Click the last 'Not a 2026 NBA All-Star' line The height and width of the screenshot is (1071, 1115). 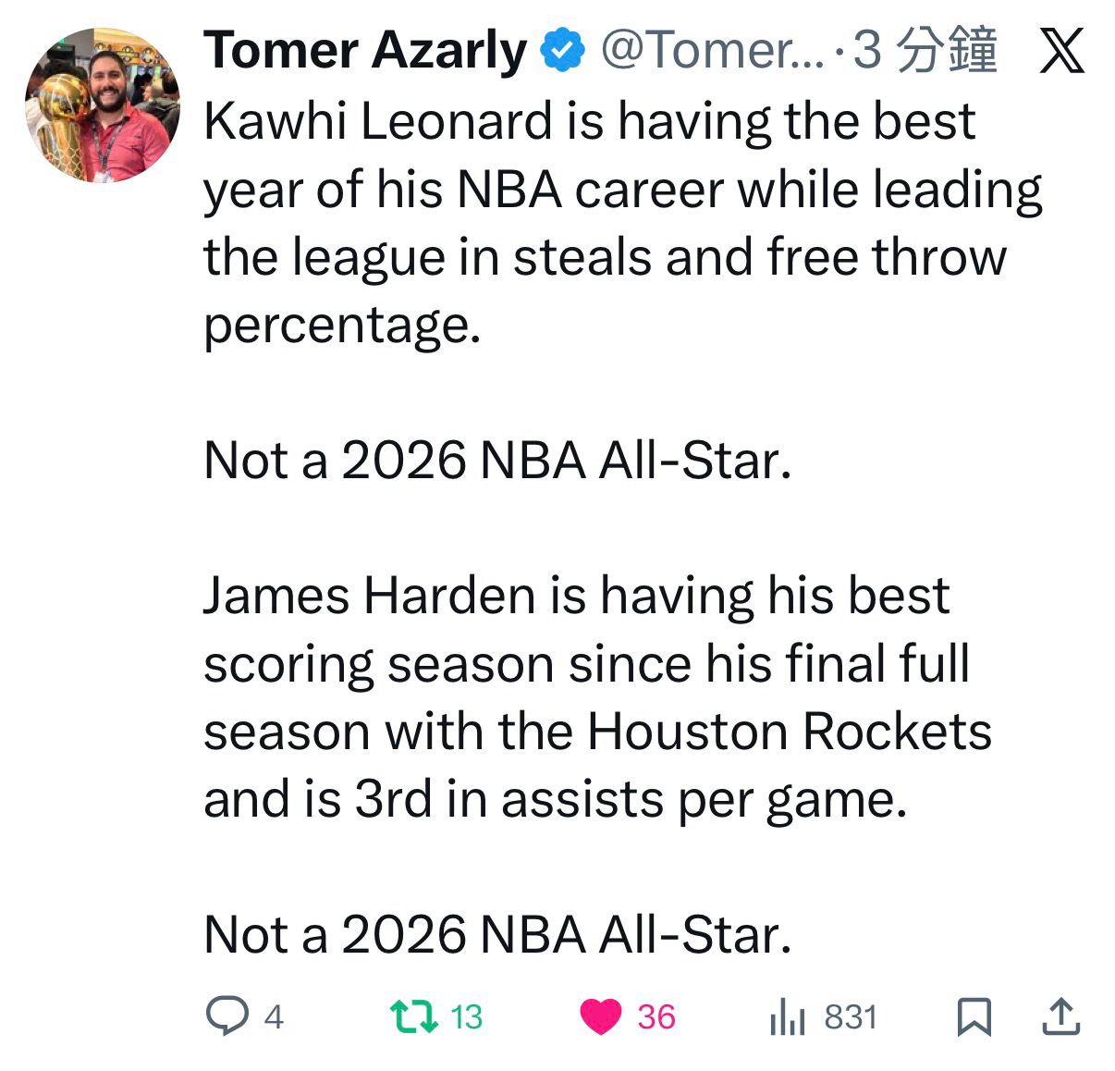[497, 934]
